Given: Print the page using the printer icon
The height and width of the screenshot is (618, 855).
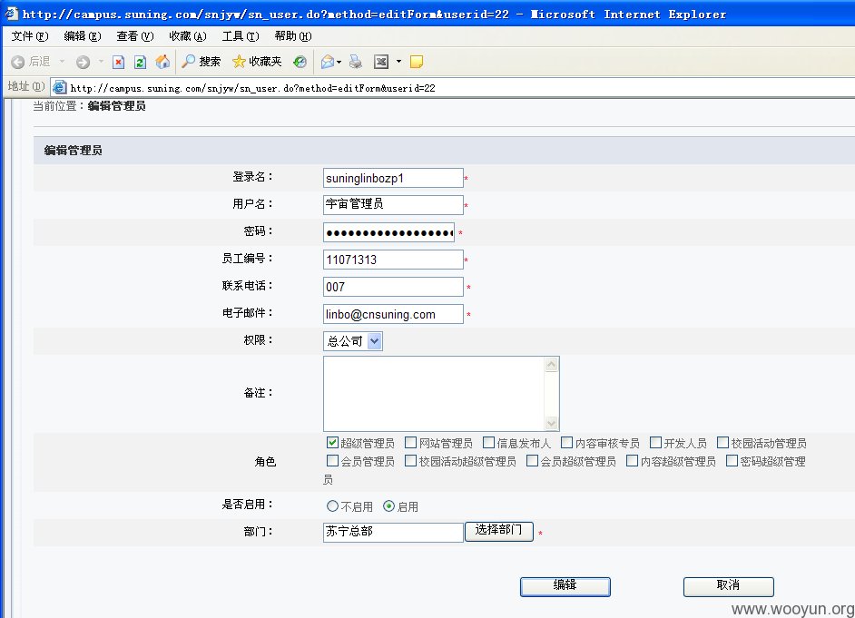Looking at the screenshot, I should click(x=356, y=62).
